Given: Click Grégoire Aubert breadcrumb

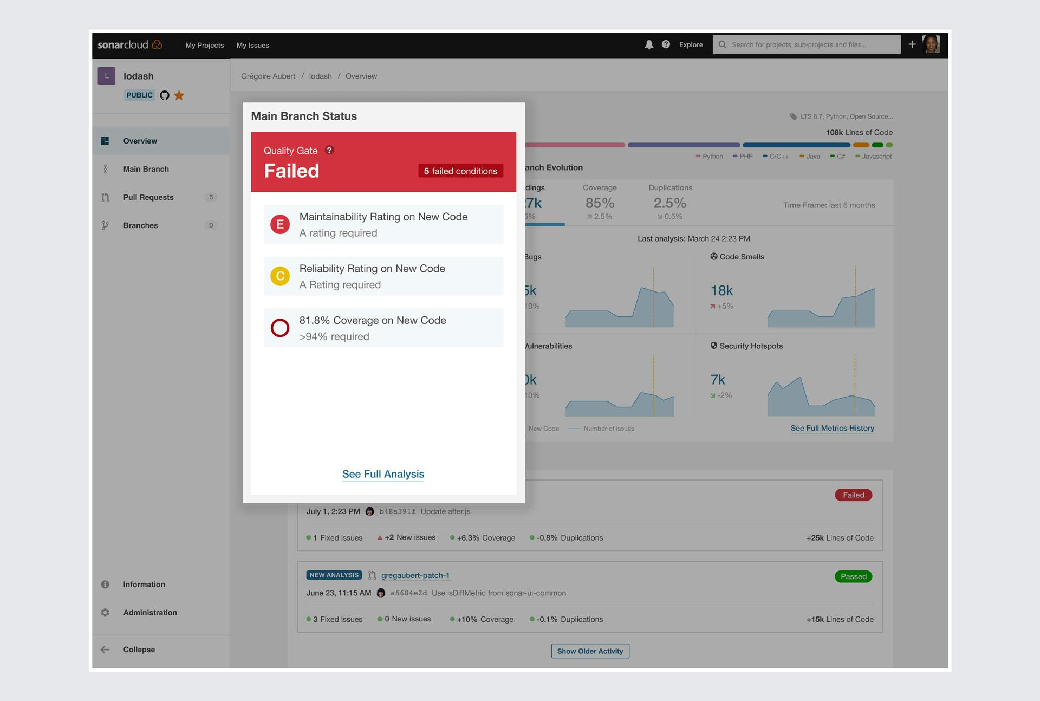Looking at the screenshot, I should (268, 76).
